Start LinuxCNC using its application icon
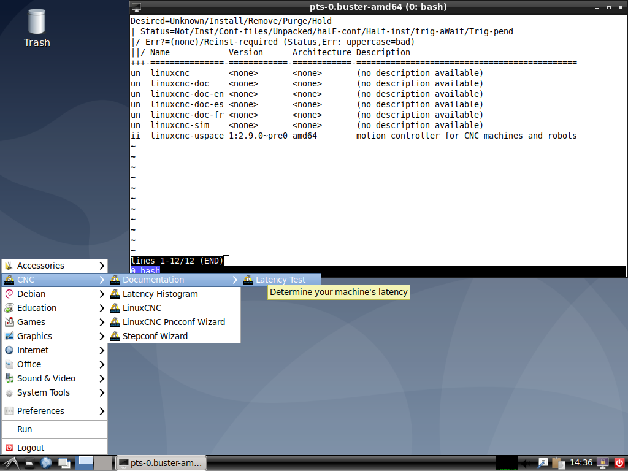 click(x=116, y=308)
